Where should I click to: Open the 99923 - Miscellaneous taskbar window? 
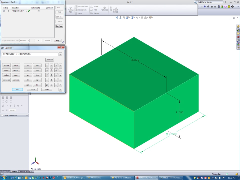click(171, 178)
